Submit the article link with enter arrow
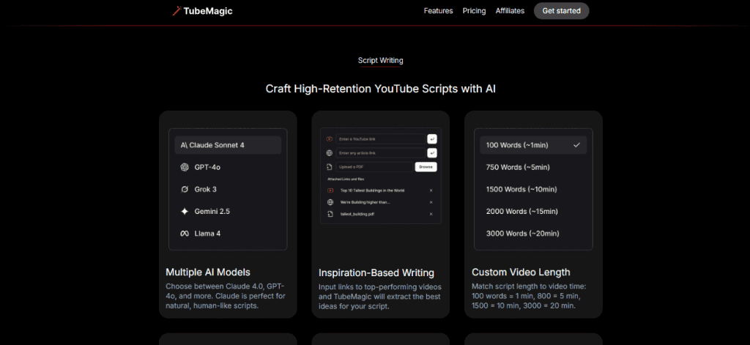Viewport: 750px width, 345px height. point(432,153)
